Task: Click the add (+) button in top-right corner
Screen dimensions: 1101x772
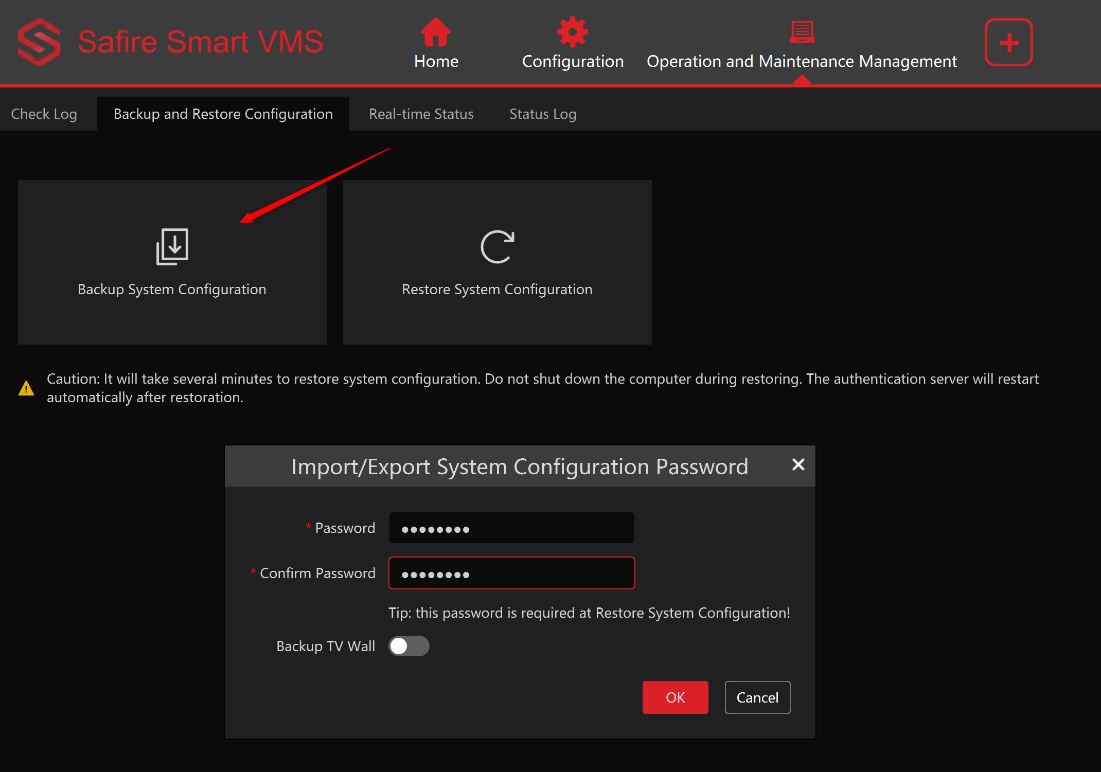Action: [1008, 42]
